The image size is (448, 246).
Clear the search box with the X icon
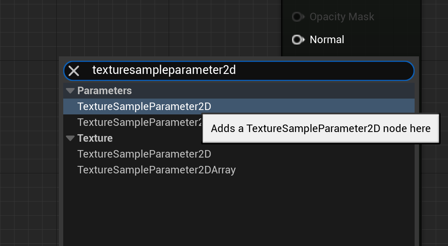(x=74, y=70)
